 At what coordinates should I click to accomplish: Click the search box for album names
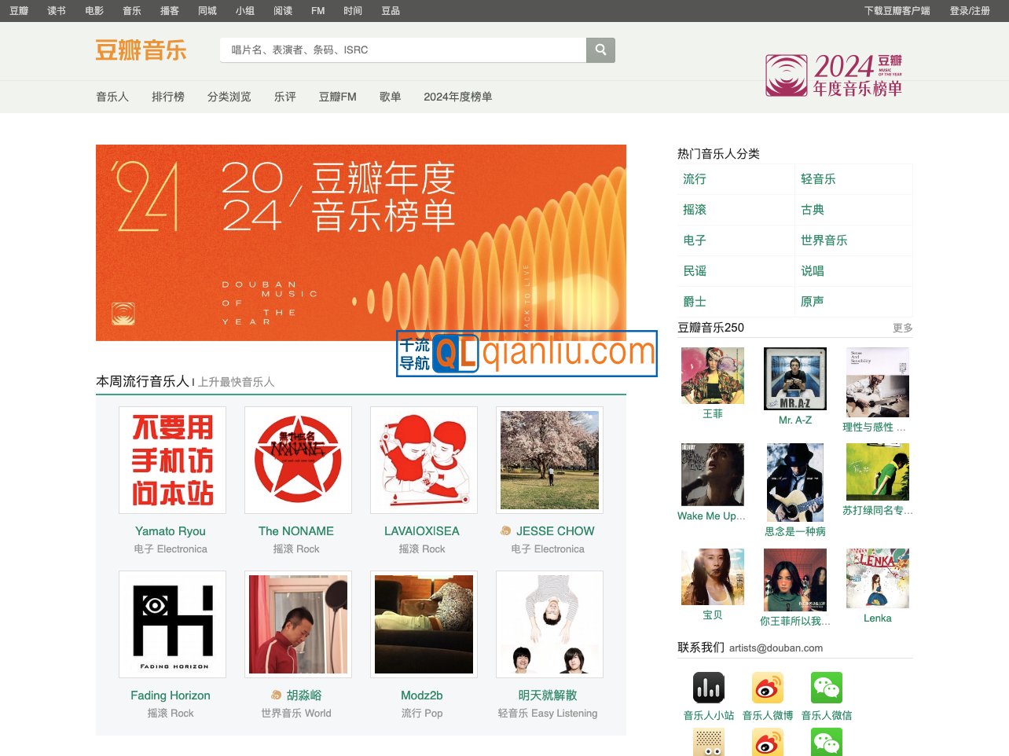[402, 50]
